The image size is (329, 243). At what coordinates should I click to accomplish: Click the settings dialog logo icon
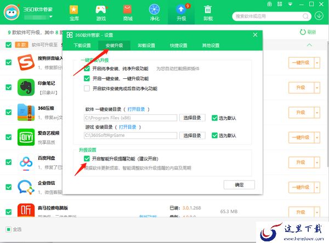(70, 35)
